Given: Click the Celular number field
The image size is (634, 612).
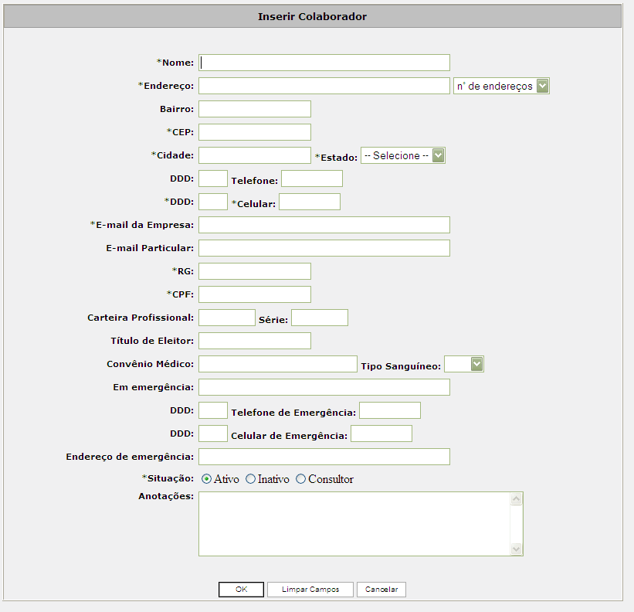Looking at the screenshot, I should pos(310,202).
